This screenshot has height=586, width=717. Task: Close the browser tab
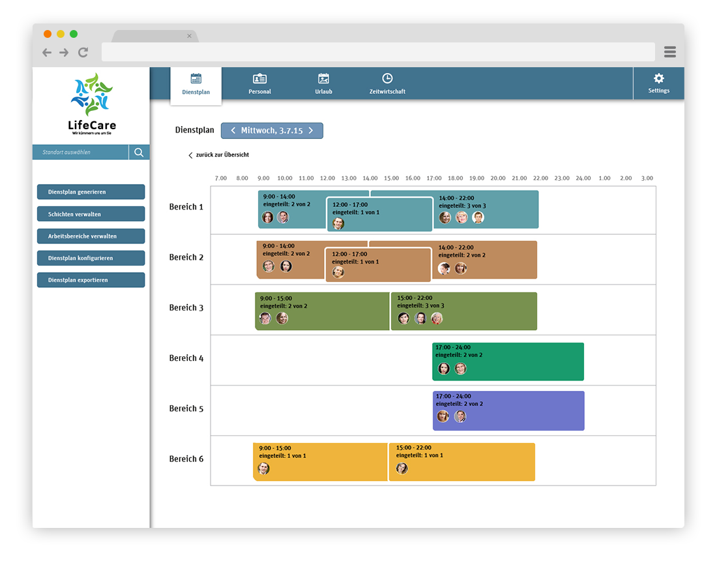pyautogui.click(x=190, y=37)
